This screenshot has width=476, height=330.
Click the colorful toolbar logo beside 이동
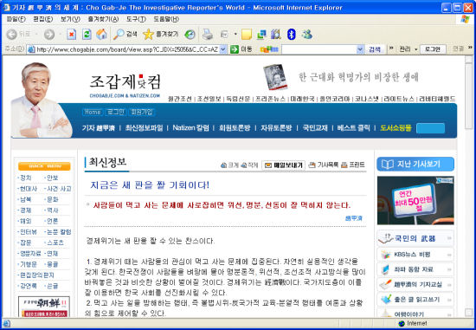(269, 49)
